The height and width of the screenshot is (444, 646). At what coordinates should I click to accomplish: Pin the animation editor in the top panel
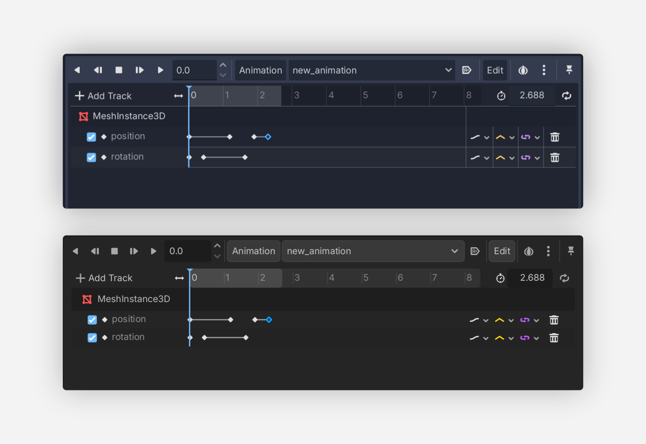coord(569,70)
